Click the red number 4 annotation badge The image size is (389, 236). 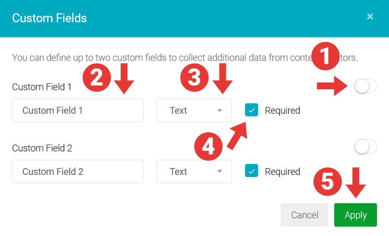tap(208, 146)
